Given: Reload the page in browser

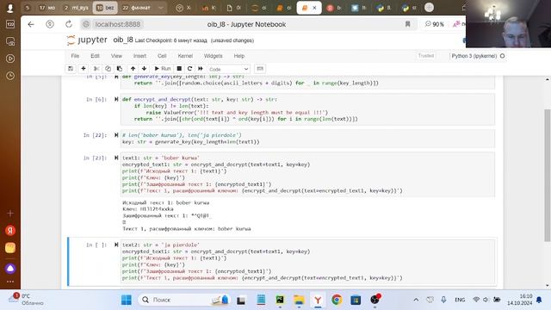Looking at the screenshot, I should tap(69, 24).
